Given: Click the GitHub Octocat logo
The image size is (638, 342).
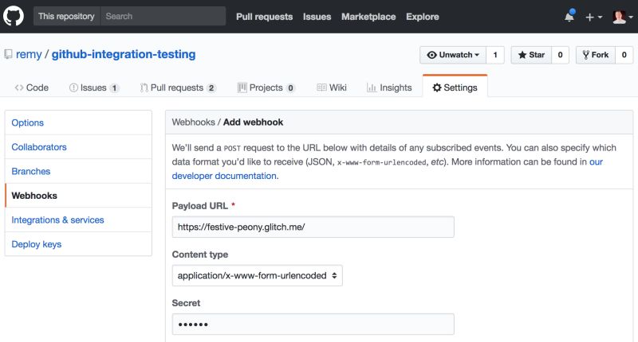Looking at the screenshot, I should click(x=16, y=16).
